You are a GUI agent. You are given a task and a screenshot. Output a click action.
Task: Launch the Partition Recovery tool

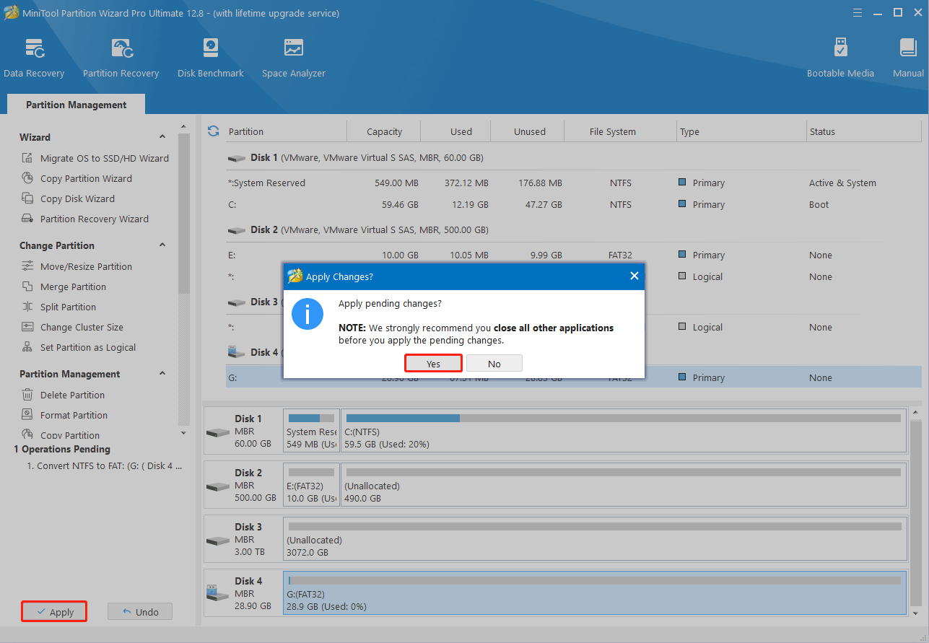pos(121,59)
